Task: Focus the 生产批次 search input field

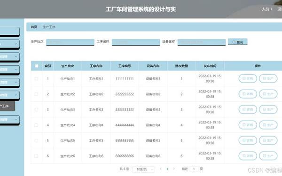Action: (x=70, y=42)
